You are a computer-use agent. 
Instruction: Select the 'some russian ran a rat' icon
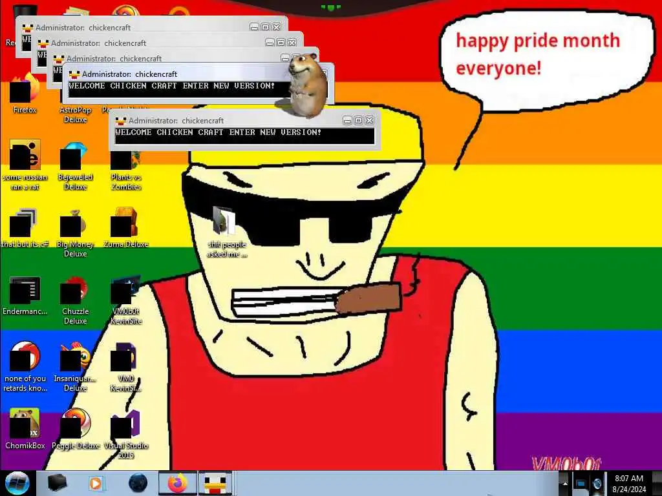click(25, 165)
